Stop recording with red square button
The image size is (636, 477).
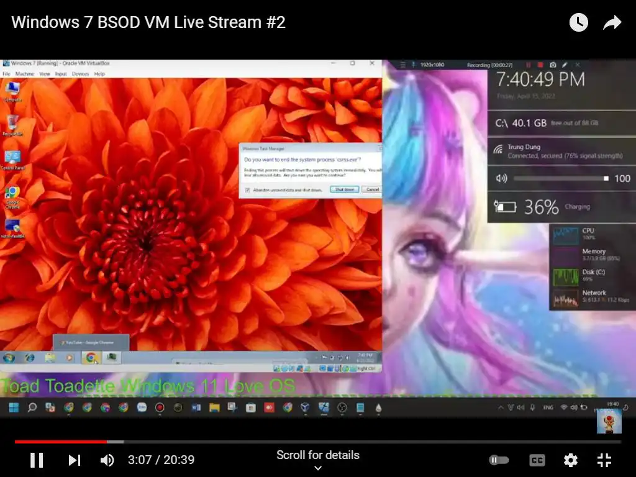coord(540,65)
